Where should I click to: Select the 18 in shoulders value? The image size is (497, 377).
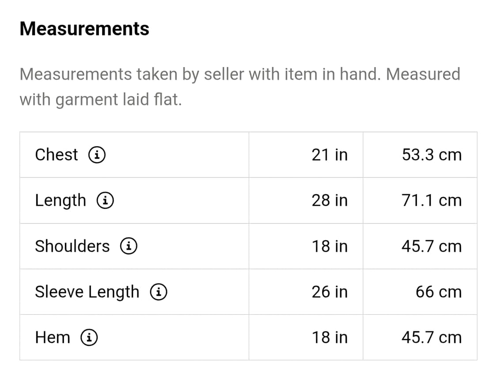click(x=330, y=246)
